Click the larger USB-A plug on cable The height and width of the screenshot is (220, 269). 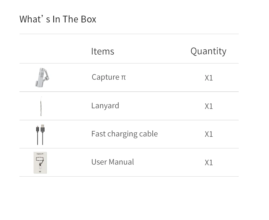pyautogui.click(x=43, y=129)
